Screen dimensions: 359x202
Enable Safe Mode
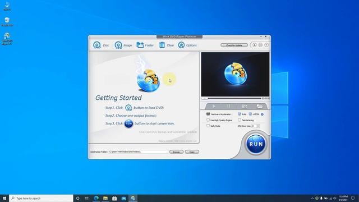pos(208,126)
